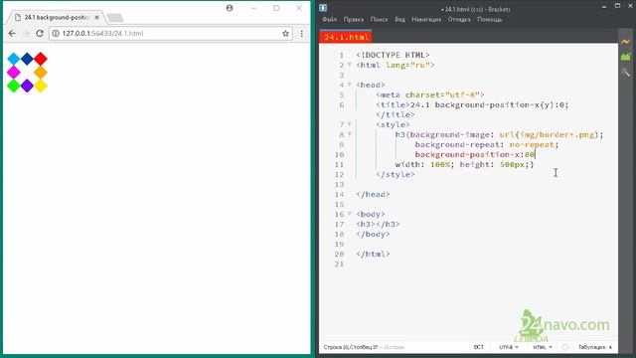Click Chrome back arrow button

click(x=12, y=33)
